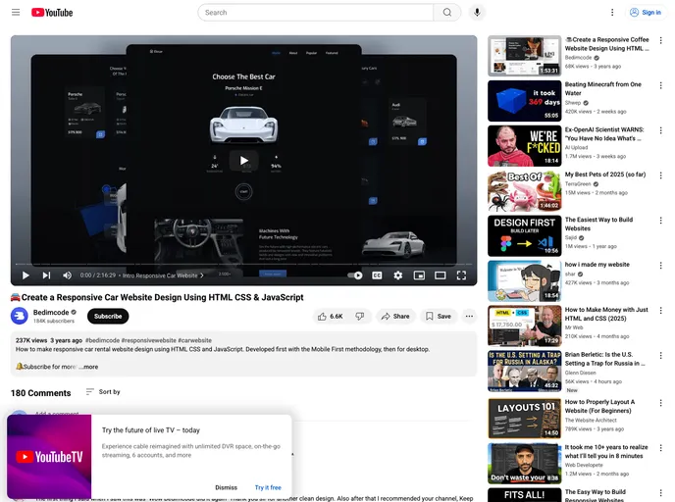Open LAYOUTS 101 video thumbnail
The height and width of the screenshot is (502, 675).
click(x=524, y=419)
